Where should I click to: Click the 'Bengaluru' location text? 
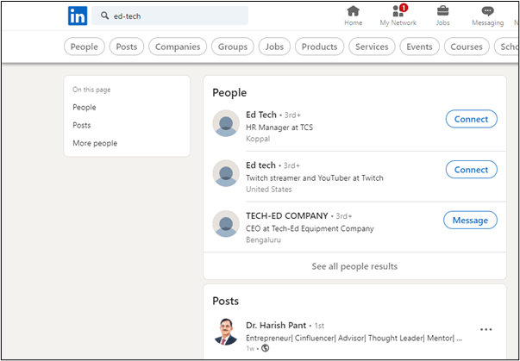(x=263, y=240)
